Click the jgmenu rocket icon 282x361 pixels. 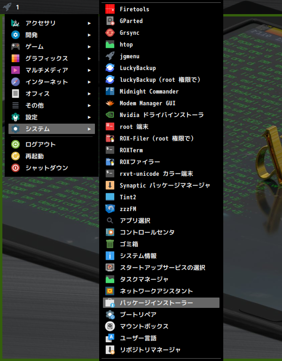click(x=110, y=56)
